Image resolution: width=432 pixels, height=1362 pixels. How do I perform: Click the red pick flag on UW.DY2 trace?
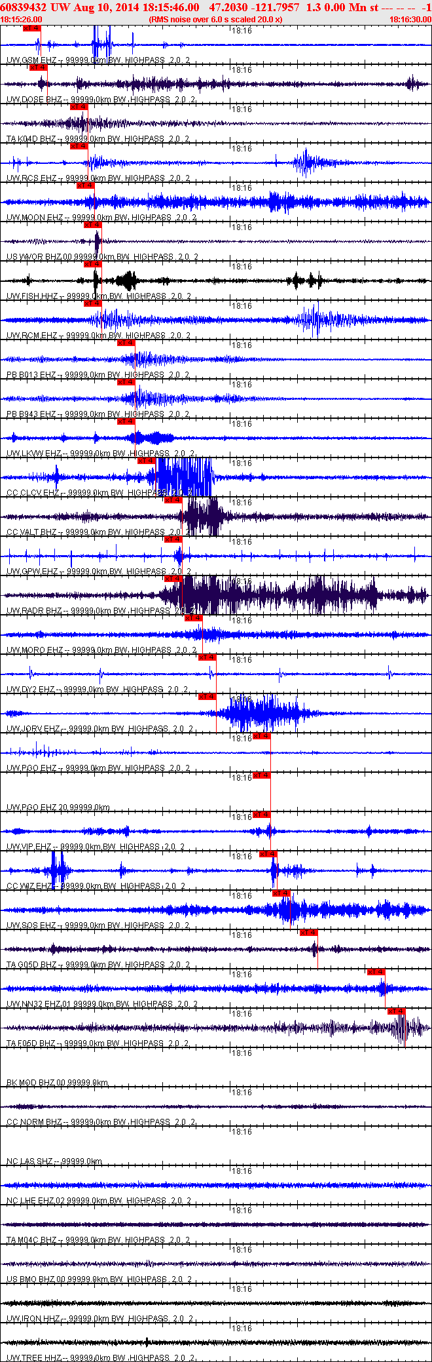207,657
